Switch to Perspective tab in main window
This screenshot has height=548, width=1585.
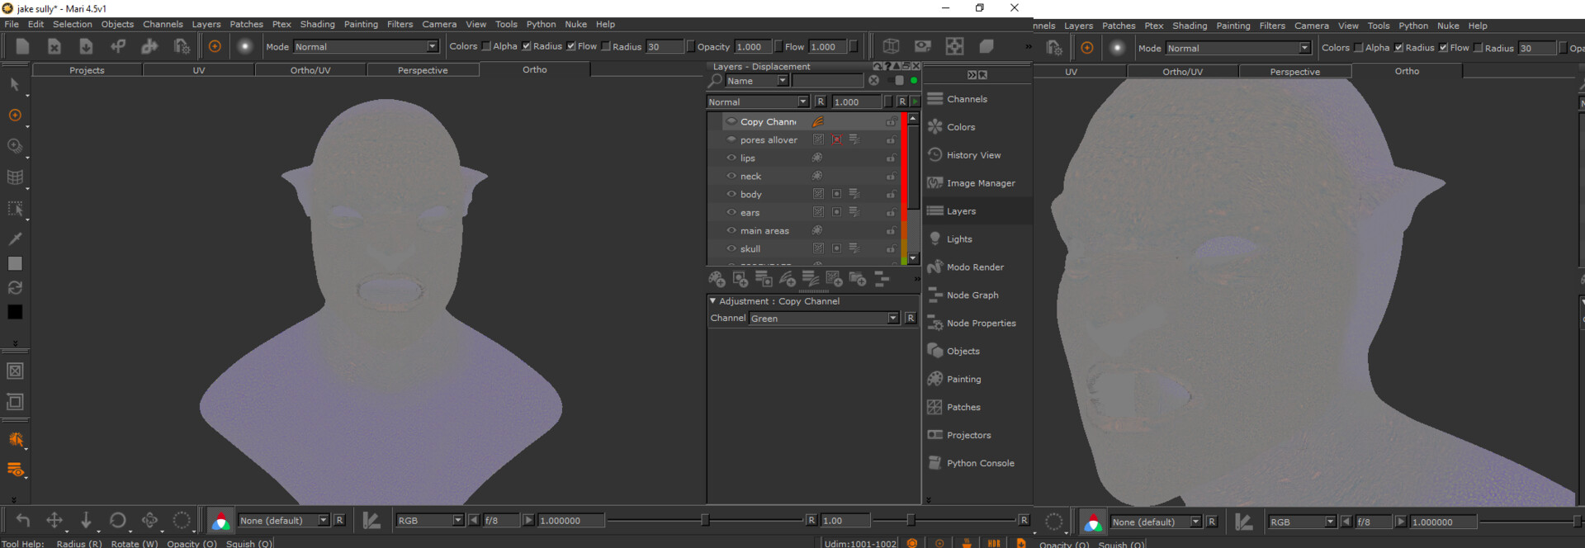coord(423,70)
